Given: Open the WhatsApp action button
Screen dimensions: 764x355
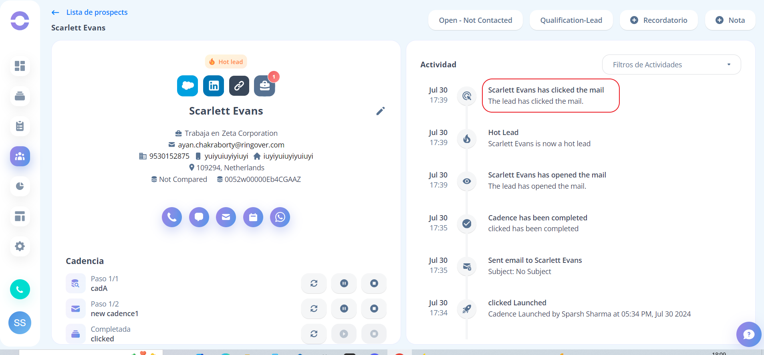Looking at the screenshot, I should [x=280, y=217].
